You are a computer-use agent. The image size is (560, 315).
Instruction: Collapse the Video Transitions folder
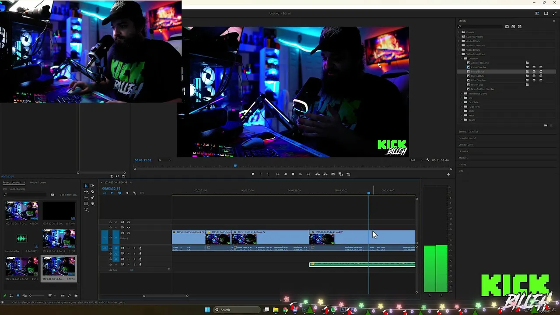pyautogui.click(x=459, y=54)
